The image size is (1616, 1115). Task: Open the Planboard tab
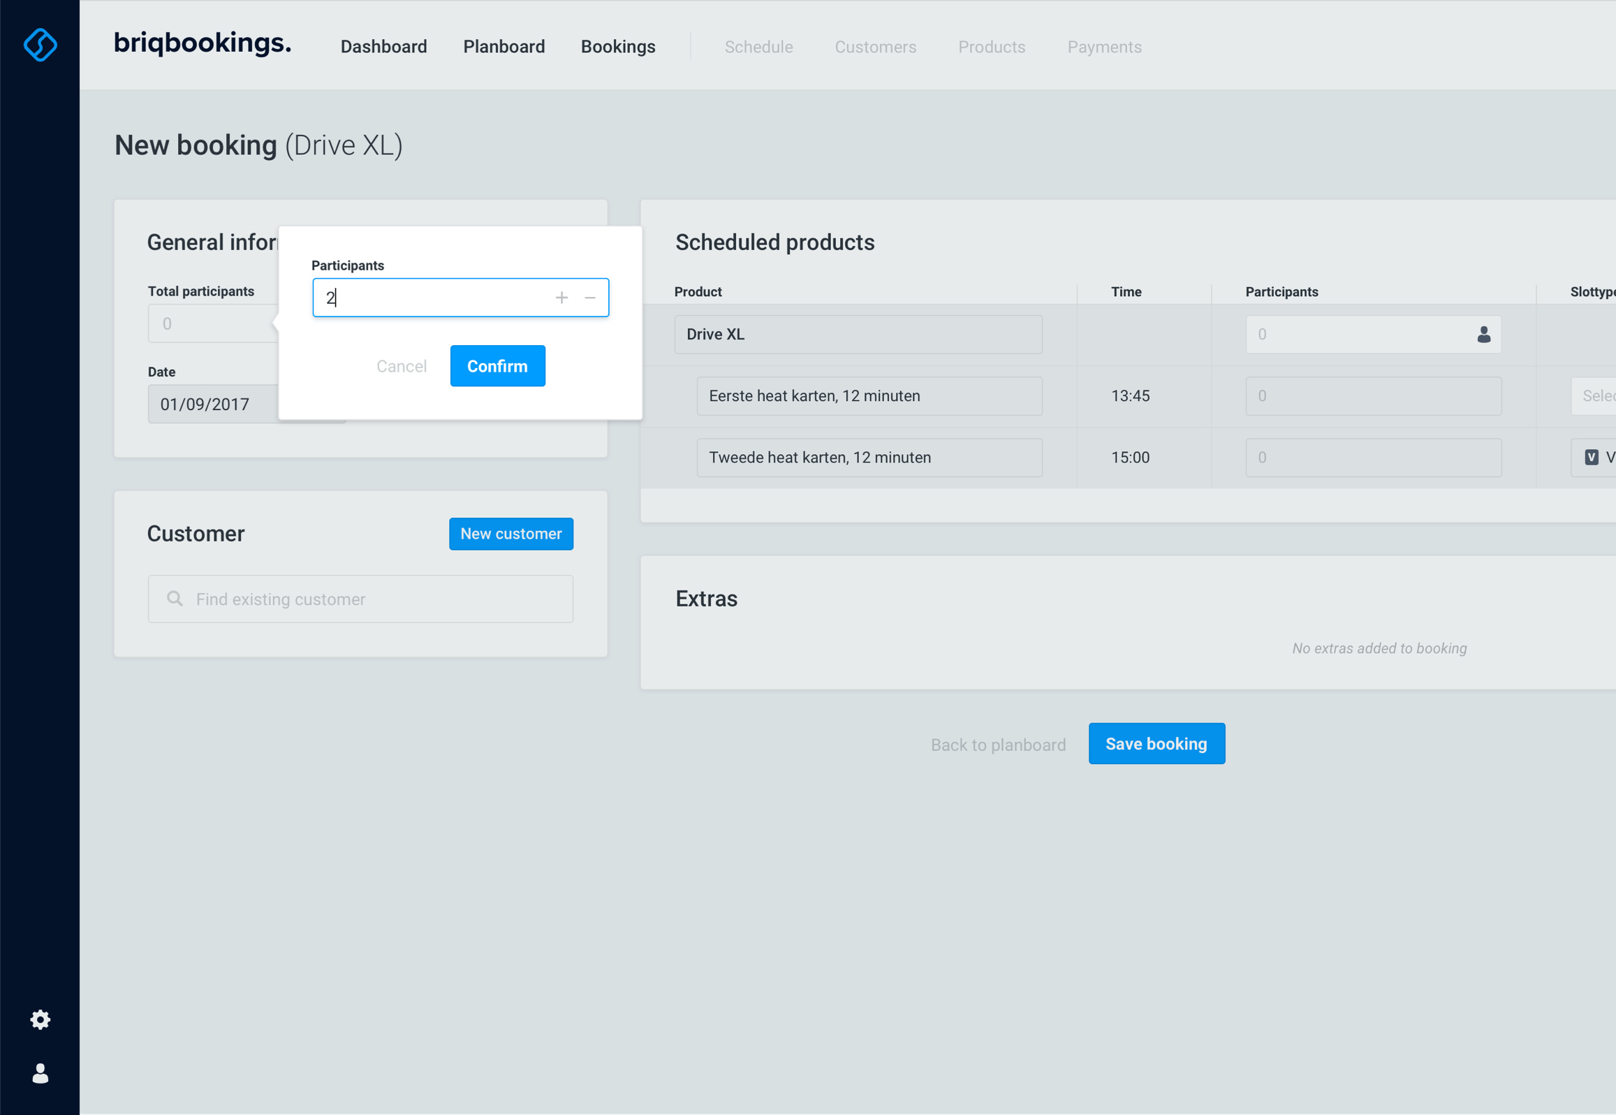click(x=504, y=47)
